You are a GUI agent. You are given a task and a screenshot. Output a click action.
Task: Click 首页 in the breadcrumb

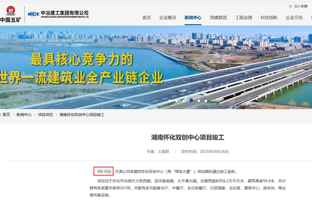(6, 115)
